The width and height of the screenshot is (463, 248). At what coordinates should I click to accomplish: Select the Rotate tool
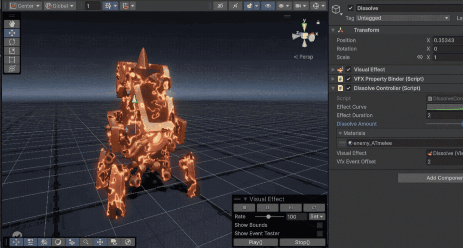[x=12, y=42]
